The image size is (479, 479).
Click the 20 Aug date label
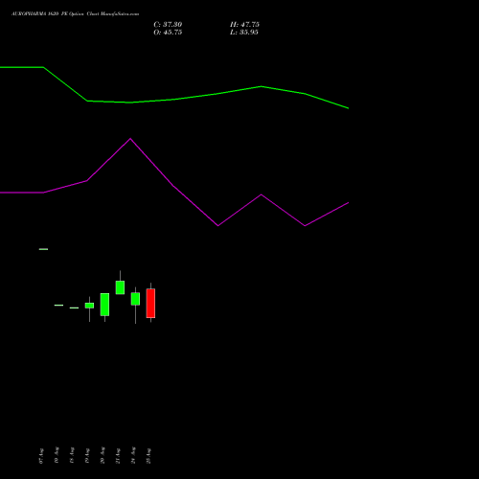click(x=103, y=456)
